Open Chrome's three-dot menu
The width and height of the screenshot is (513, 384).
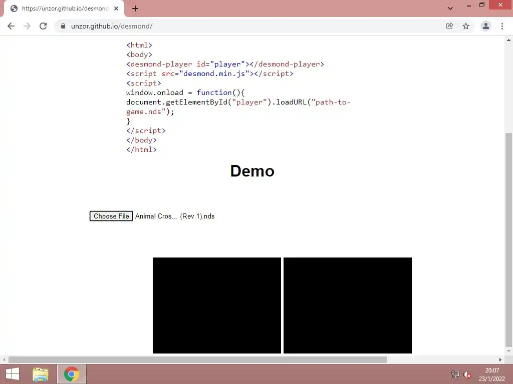(x=502, y=26)
